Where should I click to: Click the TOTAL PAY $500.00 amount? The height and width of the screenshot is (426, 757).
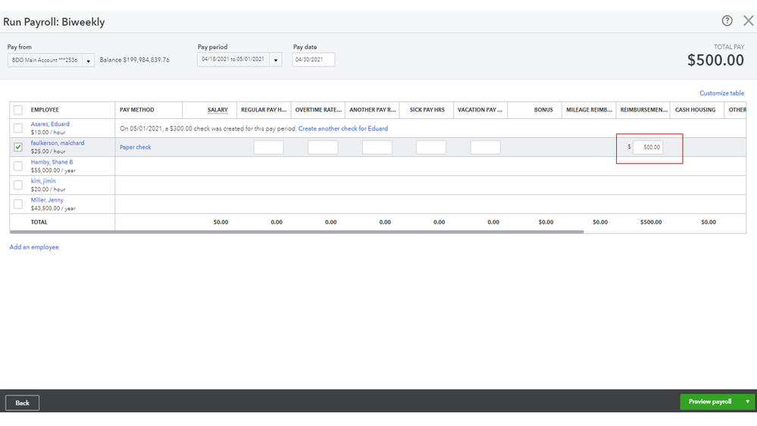715,61
